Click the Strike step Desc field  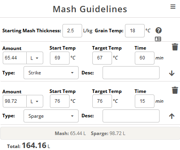click(131, 73)
